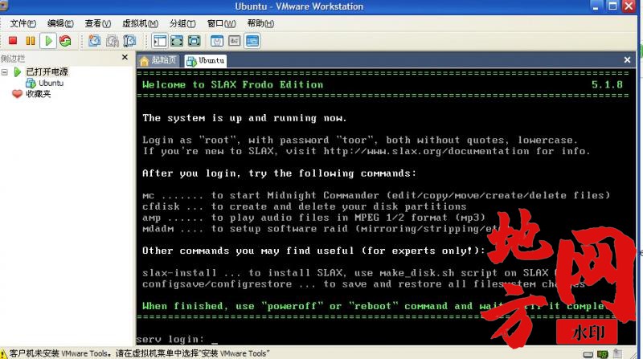Image resolution: width=643 pixels, height=359 pixels.
Task: Toggle the sidebar view toolbar icon
Action: pyautogui.click(x=159, y=41)
